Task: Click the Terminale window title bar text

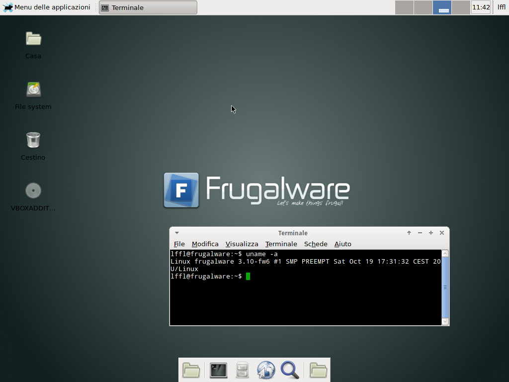Action: [293, 233]
